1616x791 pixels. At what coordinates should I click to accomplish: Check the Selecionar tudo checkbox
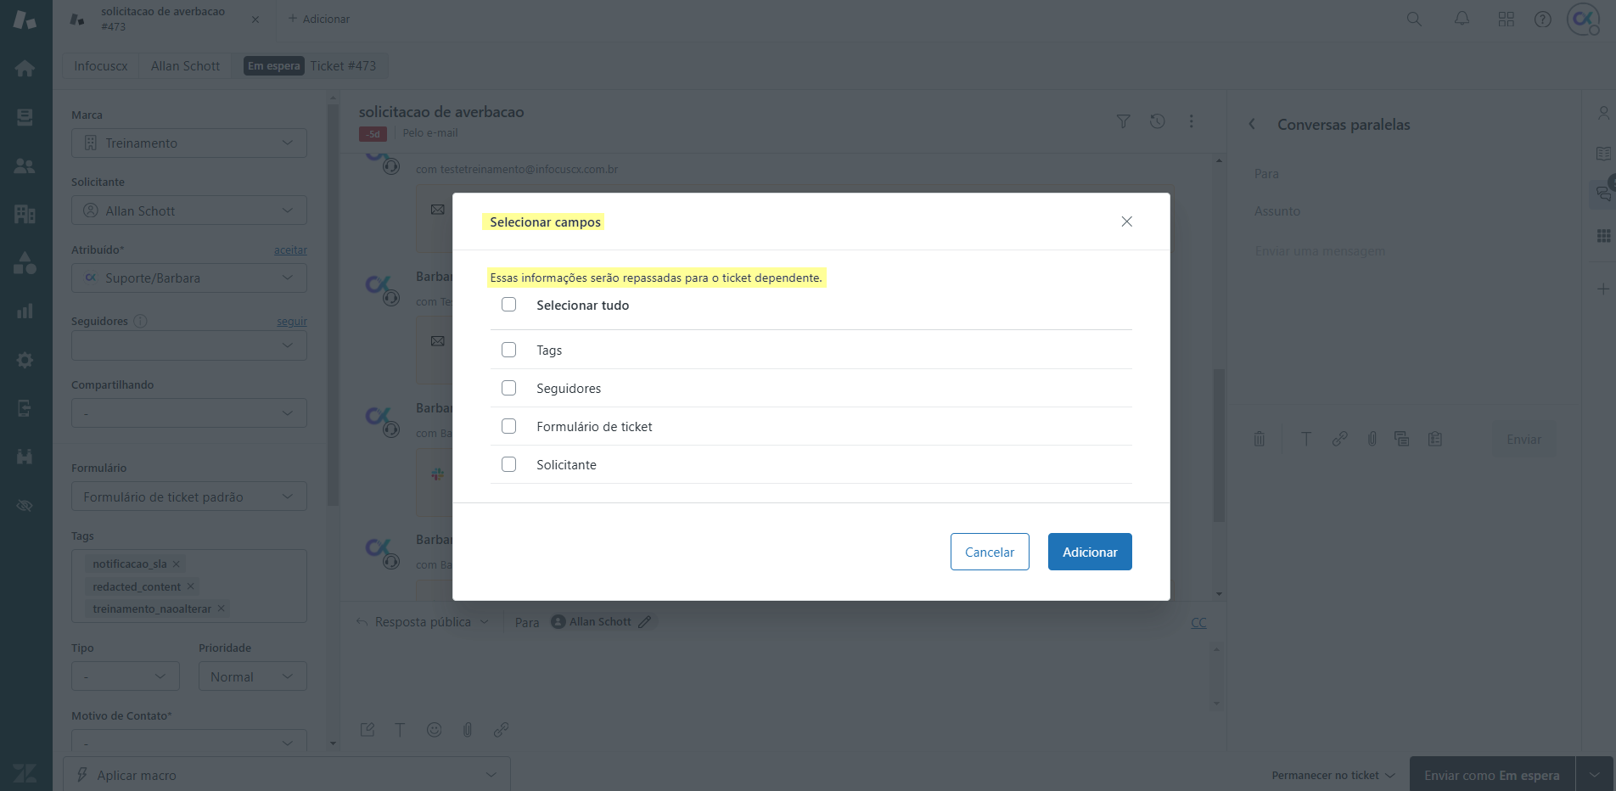click(509, 305)
